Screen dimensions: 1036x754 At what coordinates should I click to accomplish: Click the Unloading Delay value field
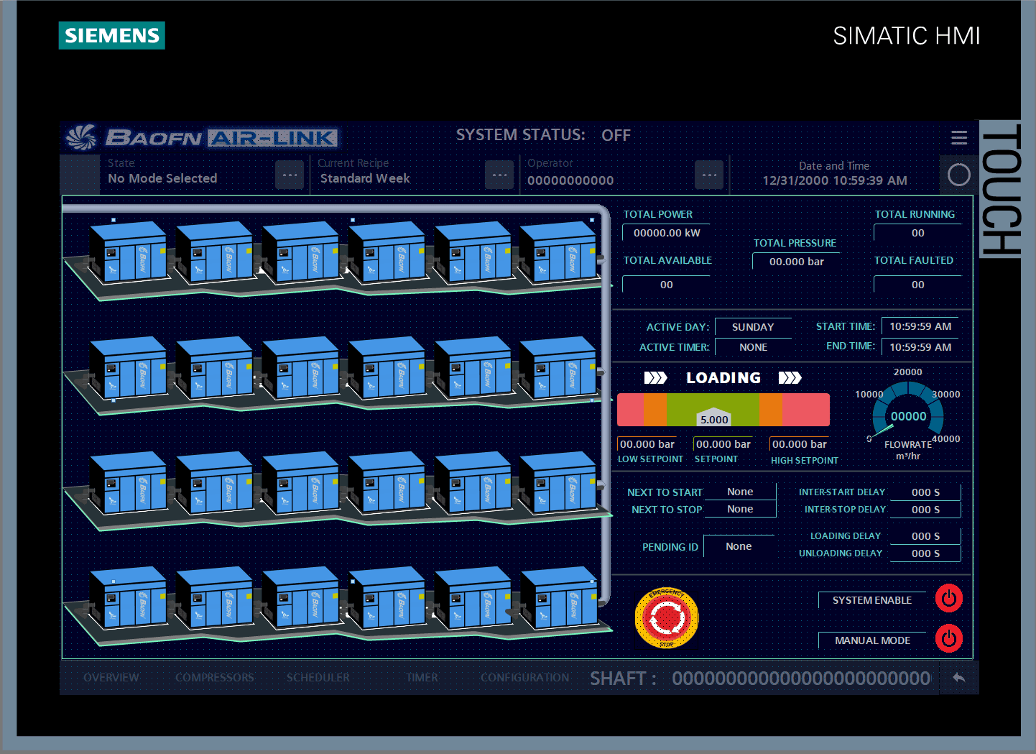coord(925,553)
